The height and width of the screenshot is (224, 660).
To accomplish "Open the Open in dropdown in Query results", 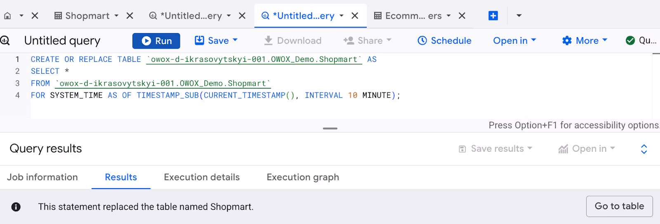I will [587, 149].
